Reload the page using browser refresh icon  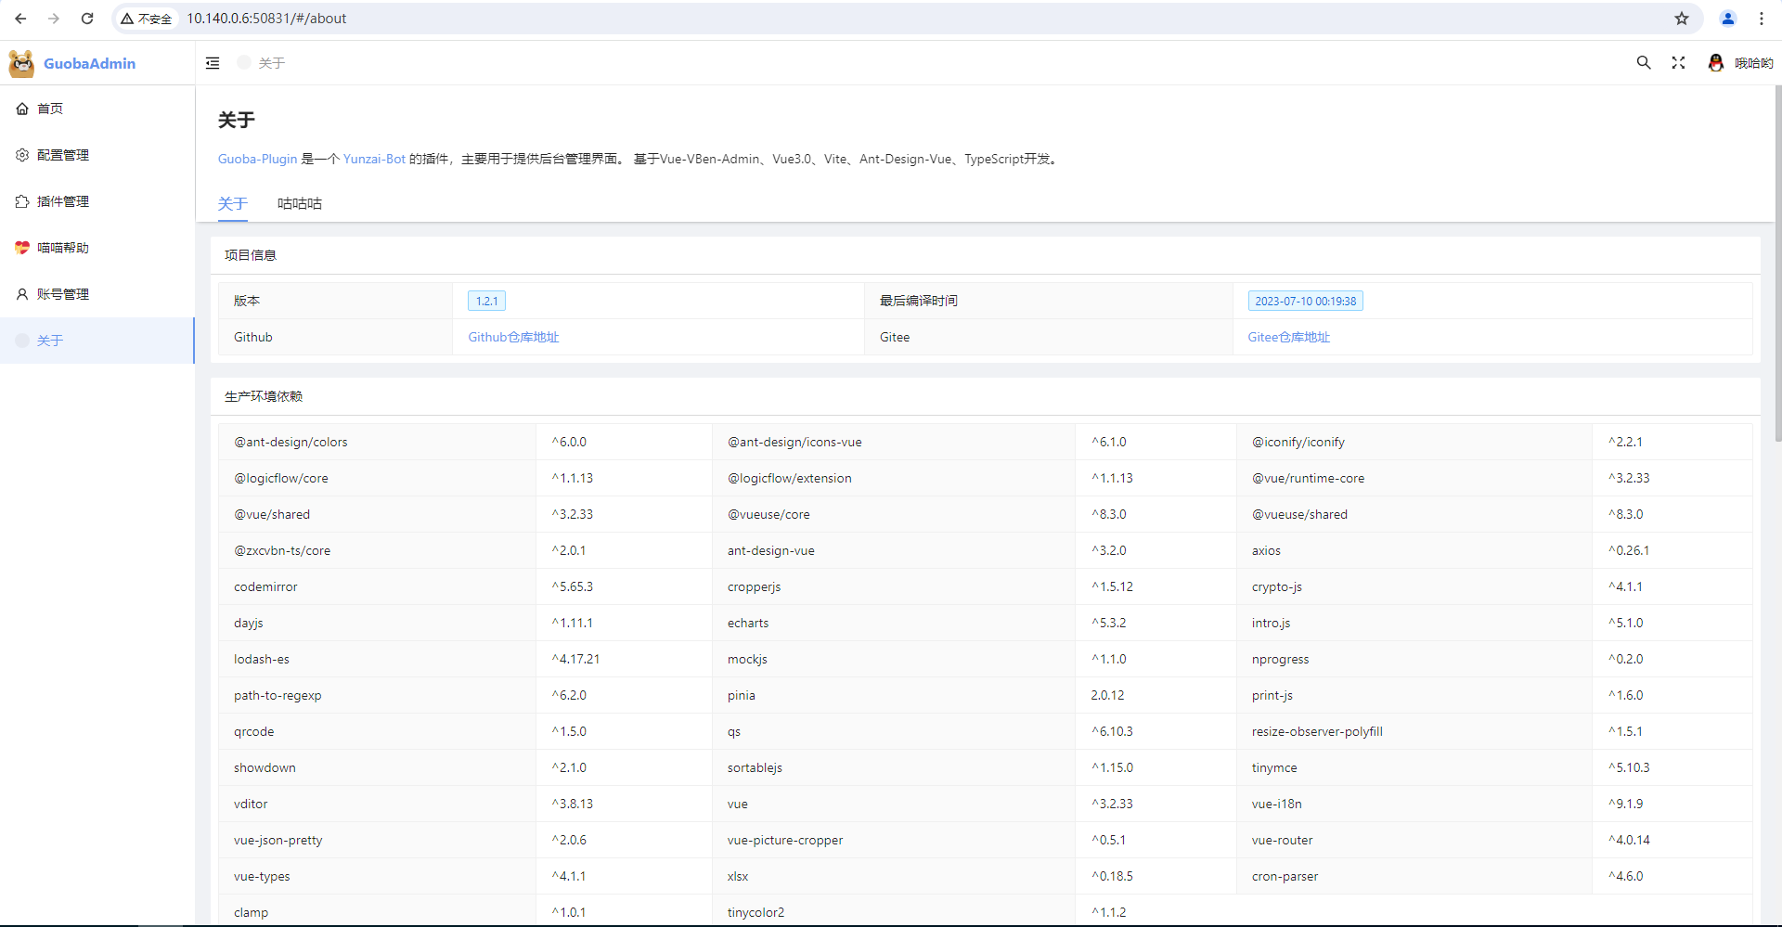(87, 19)
